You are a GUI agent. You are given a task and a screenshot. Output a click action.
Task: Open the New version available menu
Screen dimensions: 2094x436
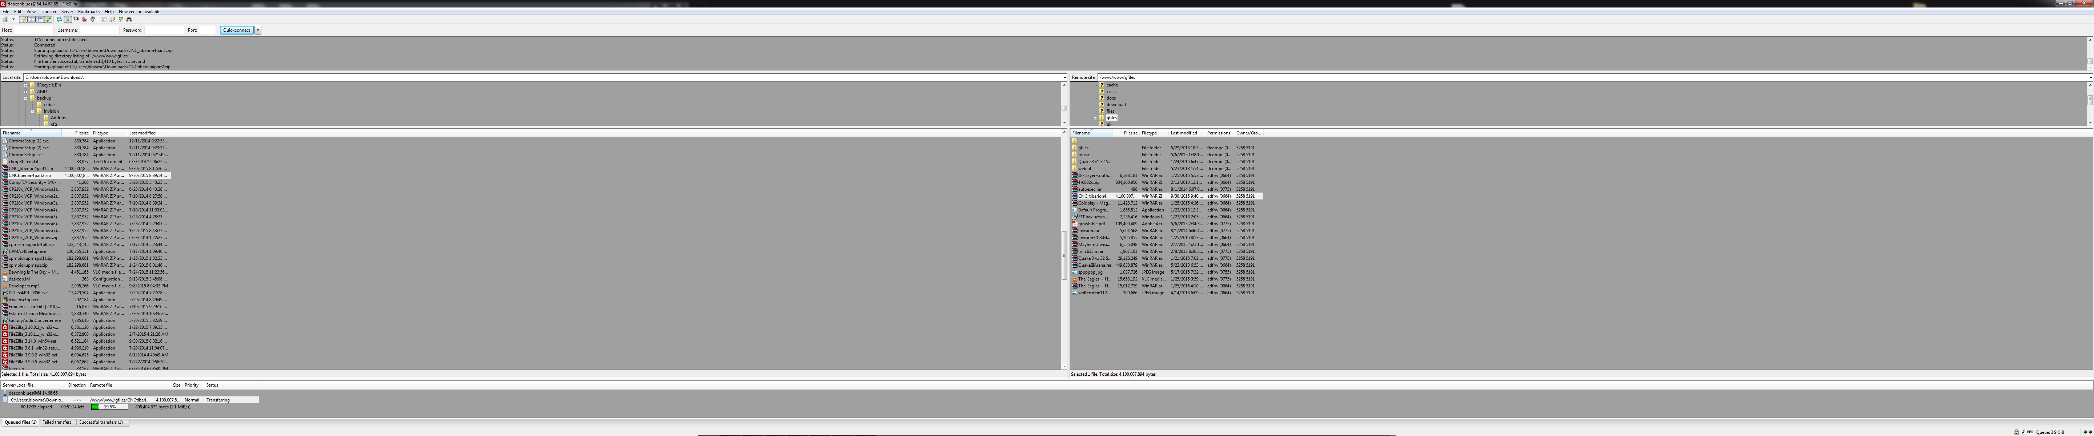click(x=140, y=11)
